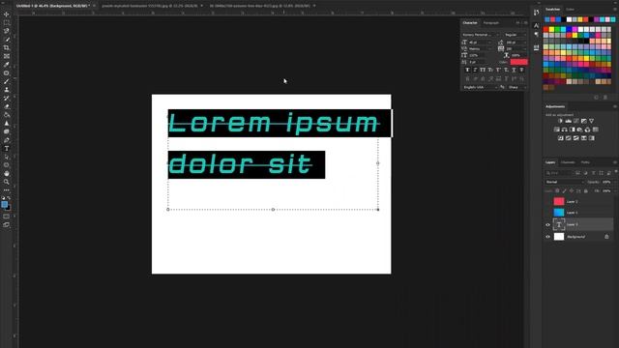Toggle All Caps in Character panel
The height and width of the screenshot is (348, 619).
[483, 70]
